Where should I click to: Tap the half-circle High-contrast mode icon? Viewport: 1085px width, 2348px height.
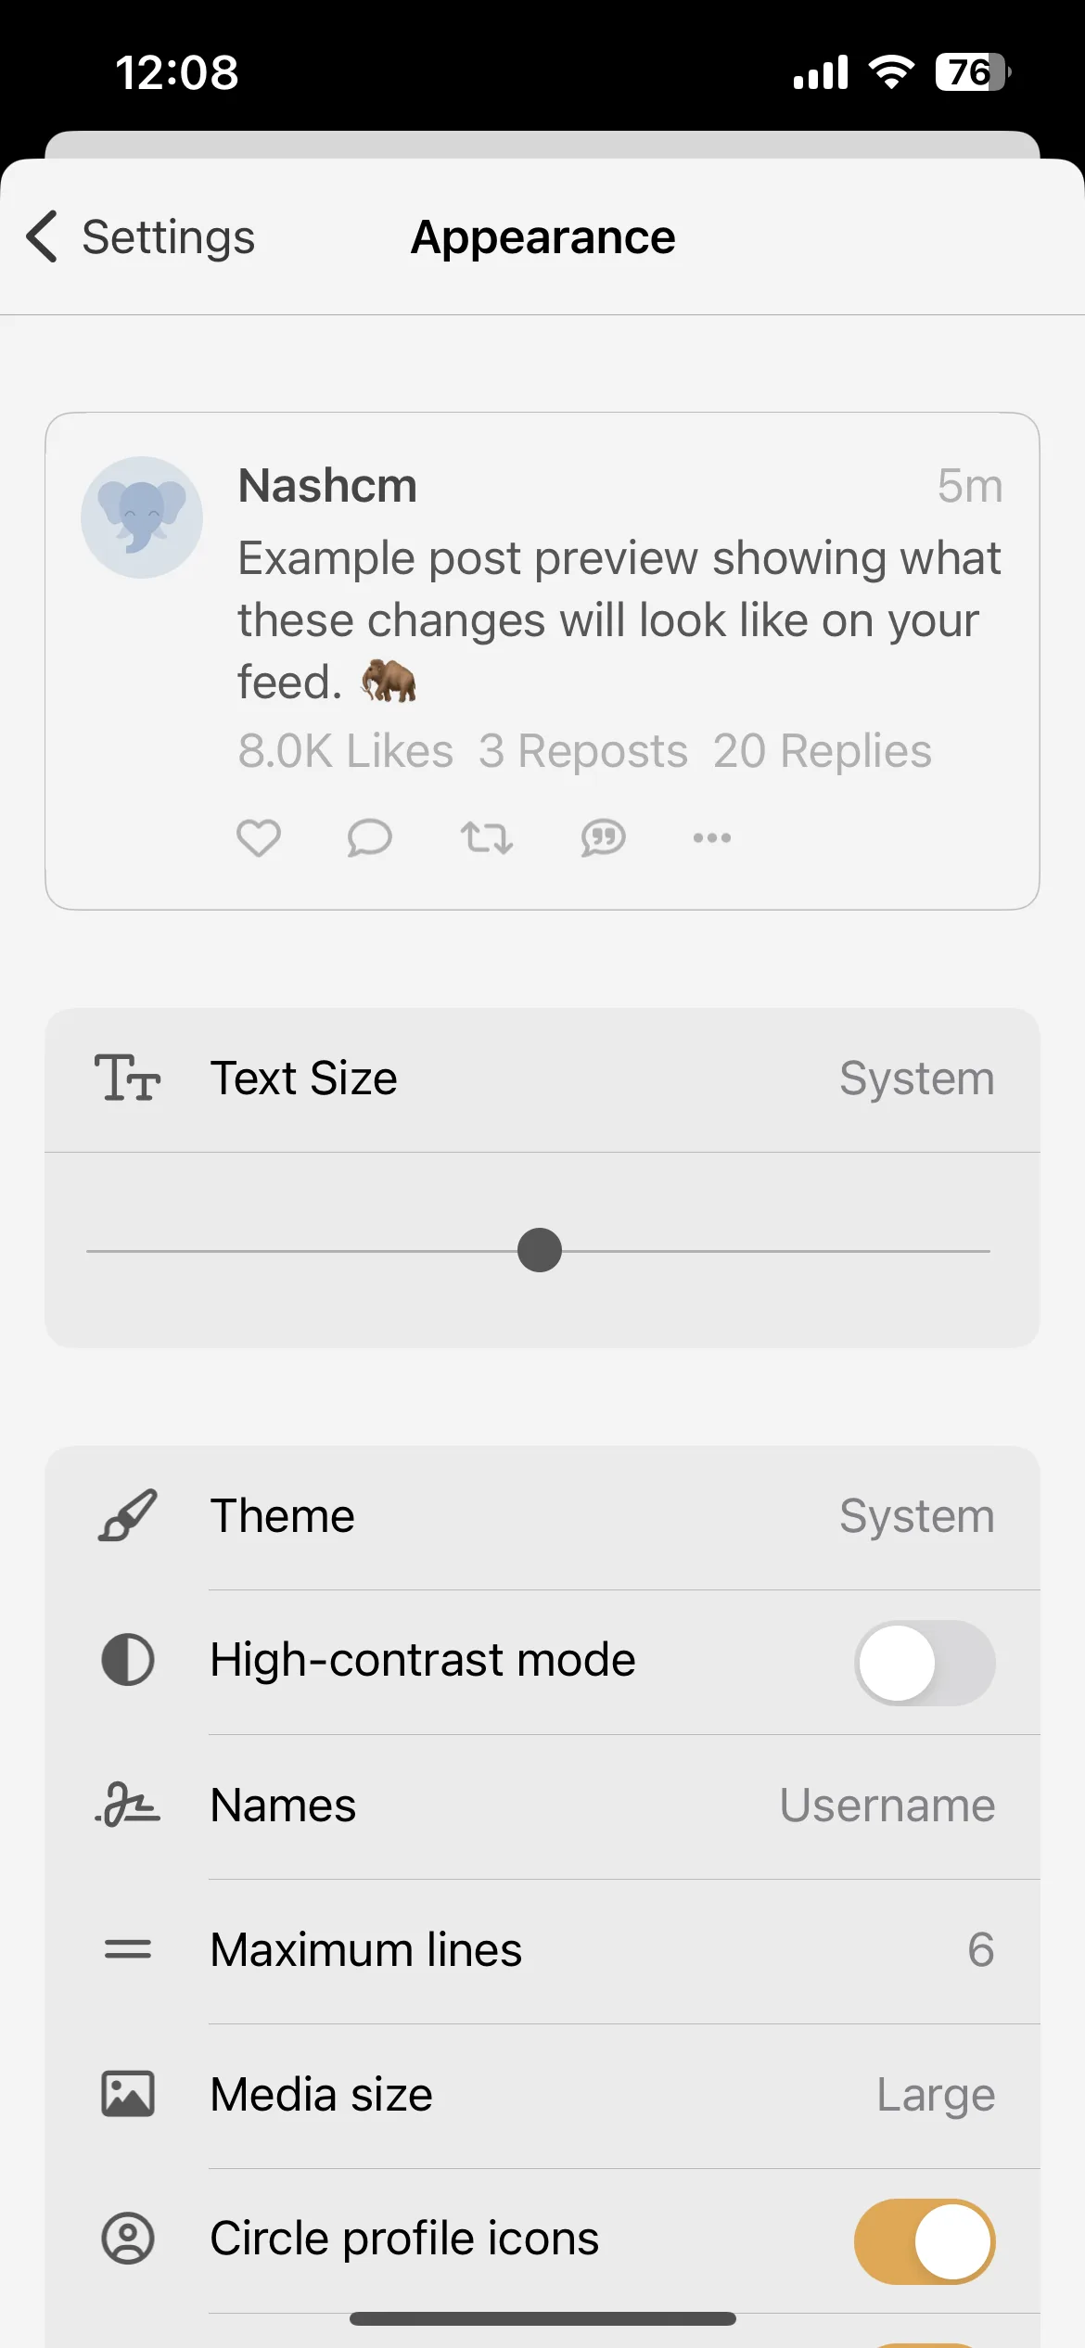(x=128, y=1660)
